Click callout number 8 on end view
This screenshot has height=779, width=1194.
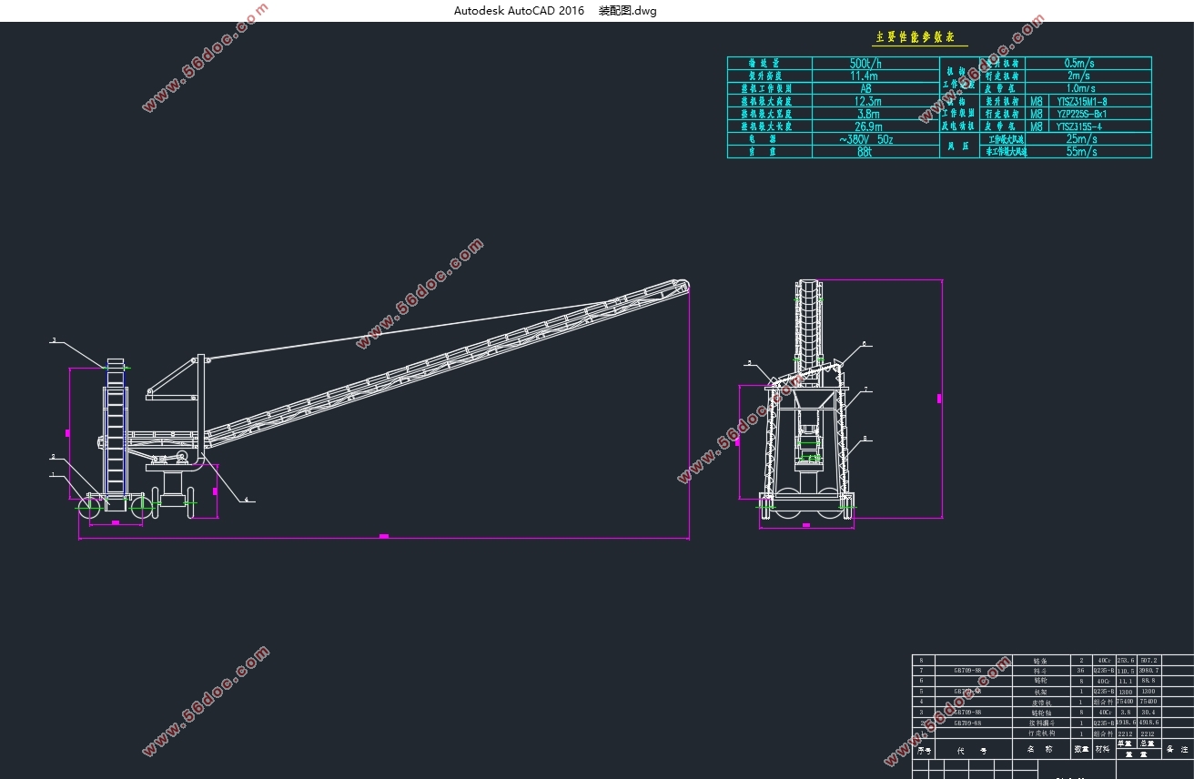click(865, 439)
